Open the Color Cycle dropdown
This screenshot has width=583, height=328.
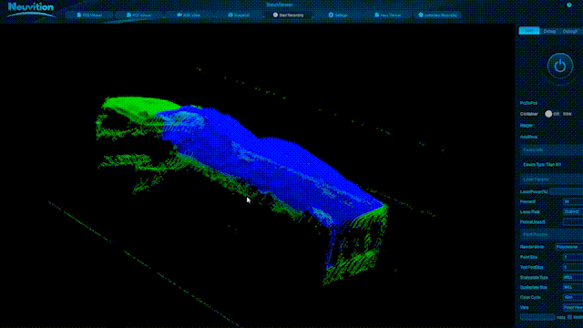tap(573, 297)
